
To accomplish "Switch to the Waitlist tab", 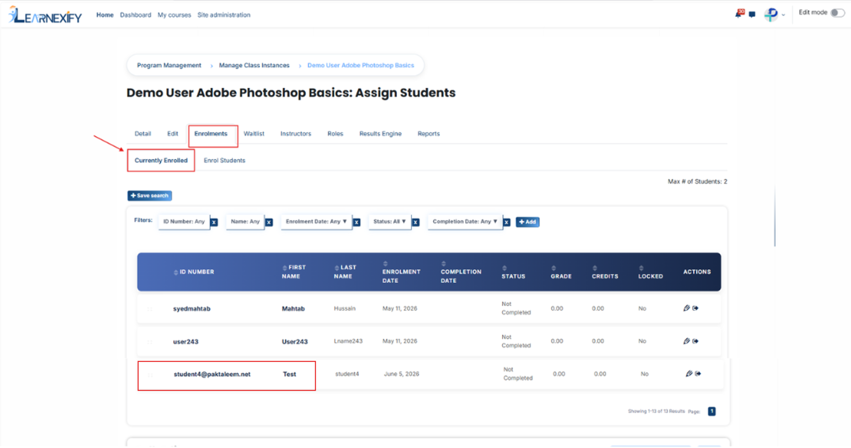I will click(x=254, y=134).
